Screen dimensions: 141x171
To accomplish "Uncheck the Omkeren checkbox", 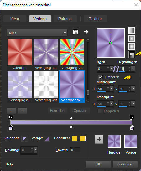I will (x=100, y=77).
